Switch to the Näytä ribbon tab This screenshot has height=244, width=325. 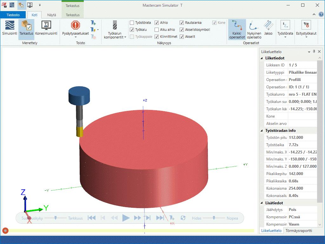coord(52,15)
